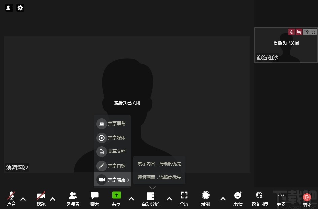318x209 pixels.
Task: Click the green 共享 share icon
Action: pyautogui.click(x=116, y=195)
